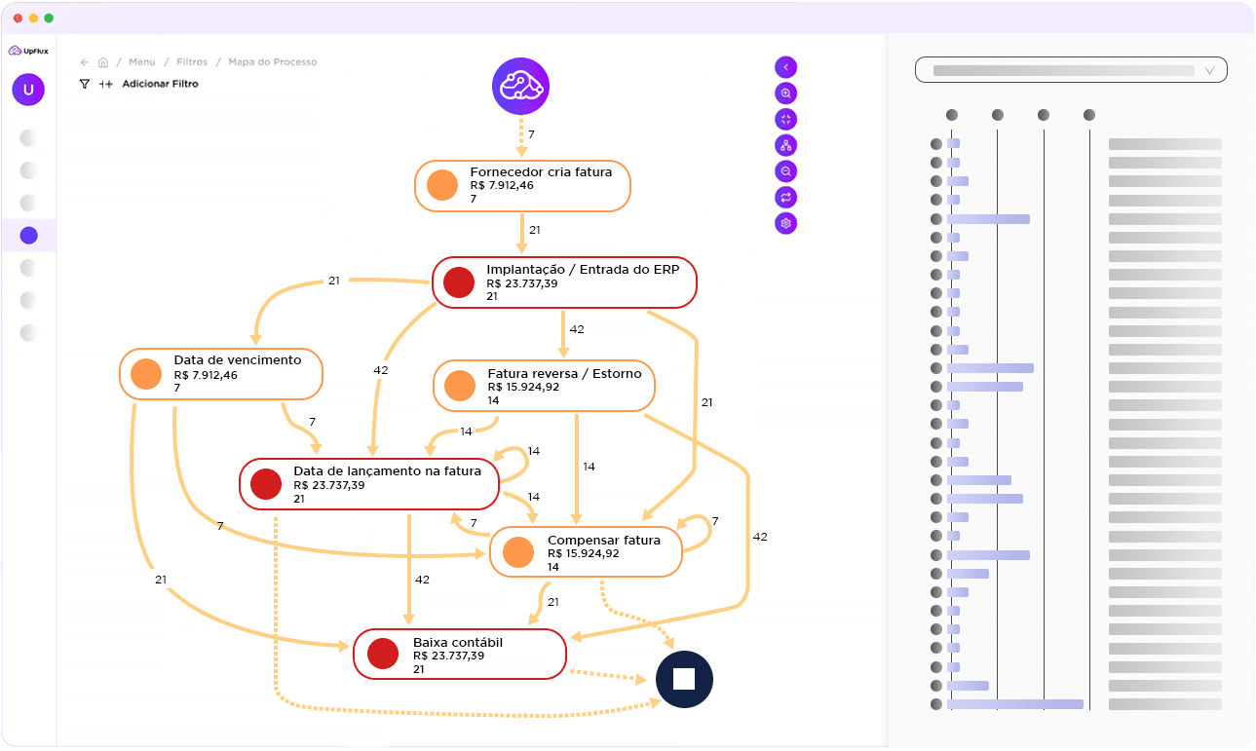The image size is (1256, 751).
Task: Toggle the last sidebar navigation circle
Action: (28, 332)
